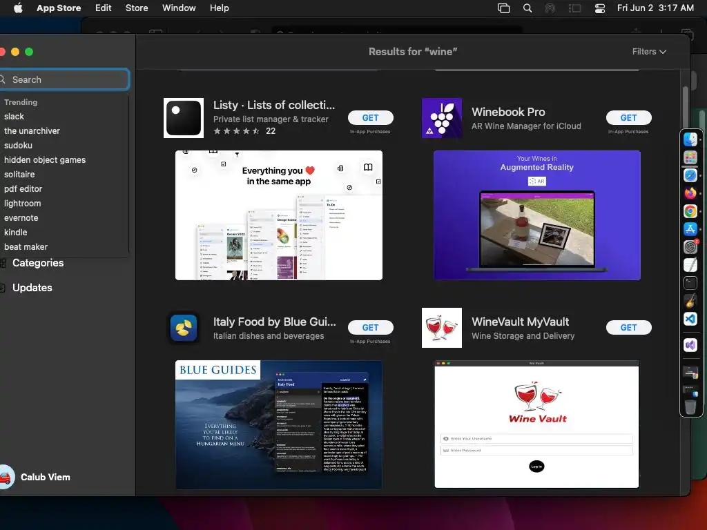Click the App Store Dock icon

(690, 229)
